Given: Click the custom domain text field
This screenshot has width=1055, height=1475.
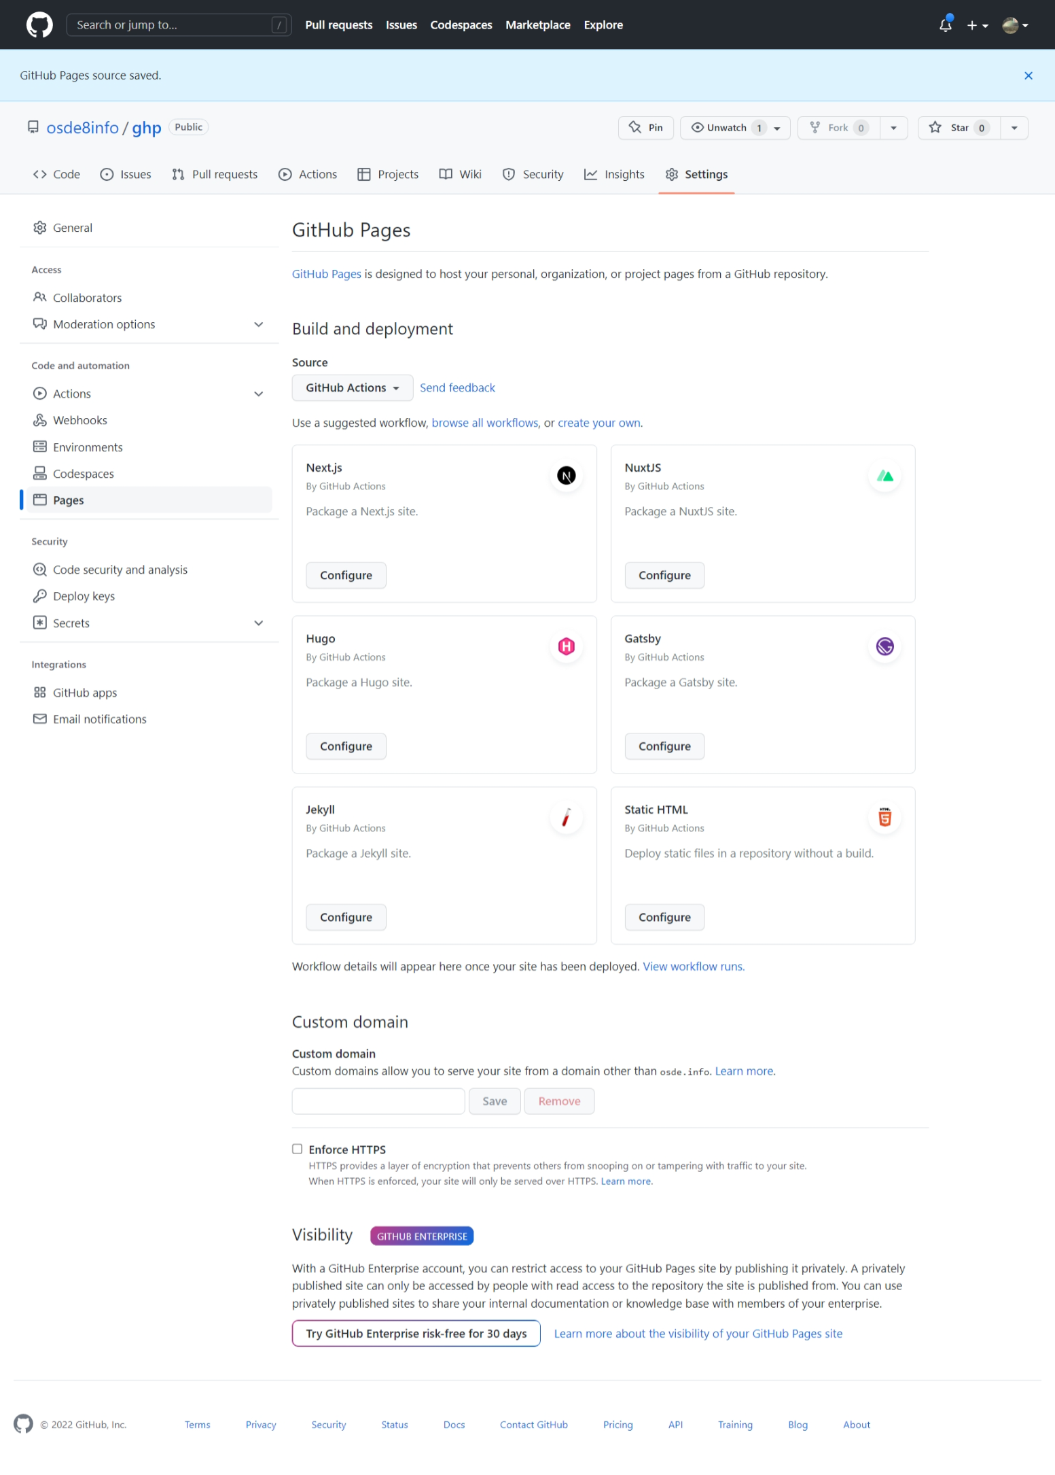Looking at the screenshot, I should [x=378, y=1101].
